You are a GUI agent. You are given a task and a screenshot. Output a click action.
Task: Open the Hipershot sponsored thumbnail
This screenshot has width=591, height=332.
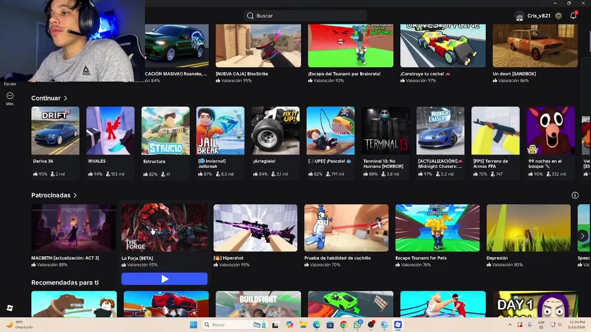(x=255, y=228)
